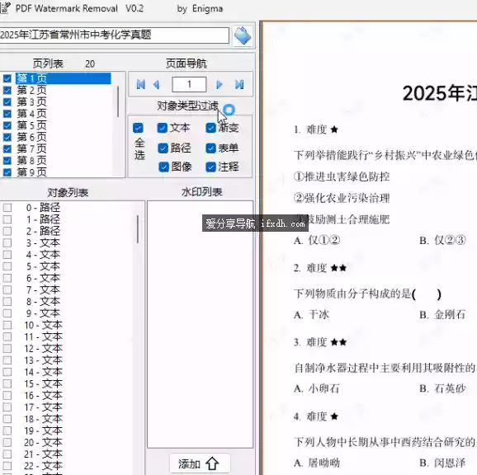Toggle the 全选 select-all checkbox
Image resolution: width=477 pixels, height=475 pixels.
(138, 128)
